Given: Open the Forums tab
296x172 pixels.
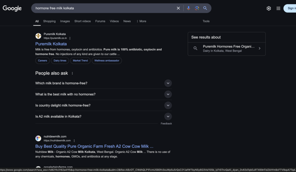Looking at the screenshot, I should point(100,21).
